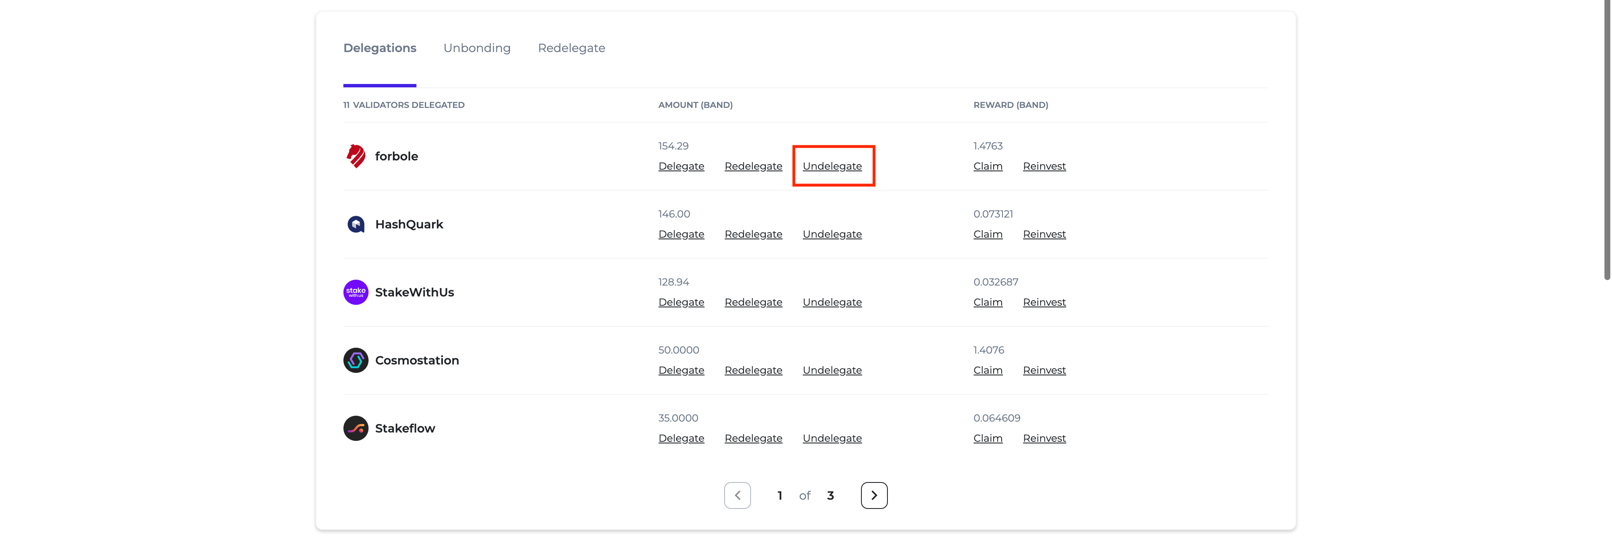Image resolution: width=1612 pixels, height=540 pixels.
Task: Click the HashQuark validator icon
Action: 356,224
